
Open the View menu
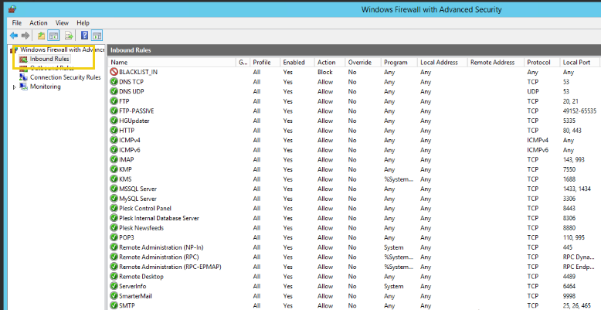click(x=62, y=23)
